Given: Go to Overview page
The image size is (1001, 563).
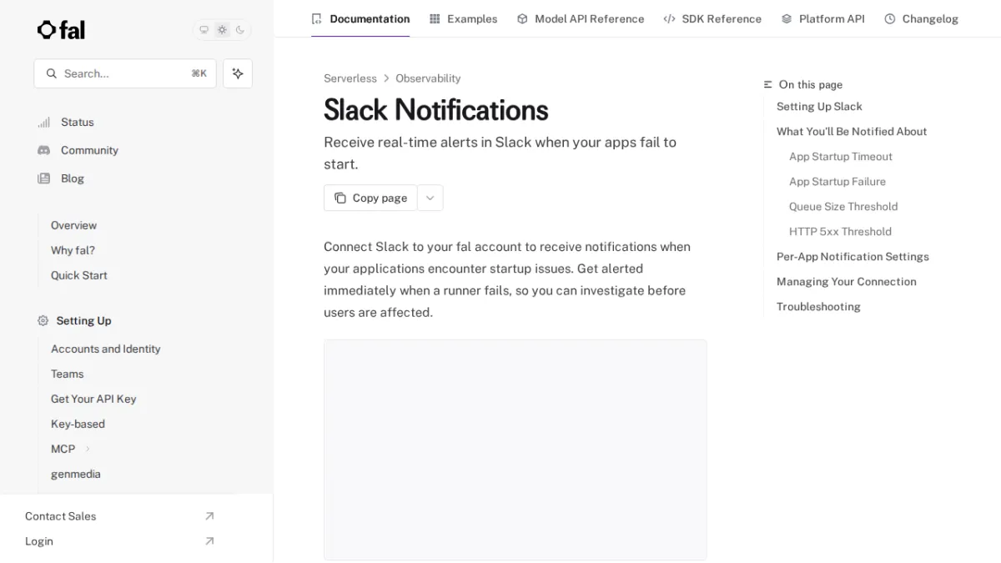Looking at the screenshot, I should click(x=73, y=225).
